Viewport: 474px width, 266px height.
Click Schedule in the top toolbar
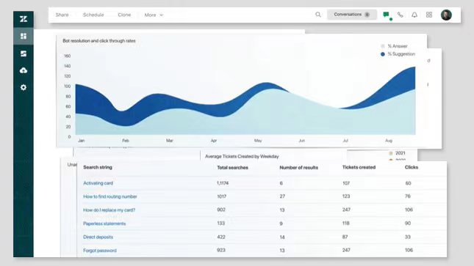(x=93, y=15)
